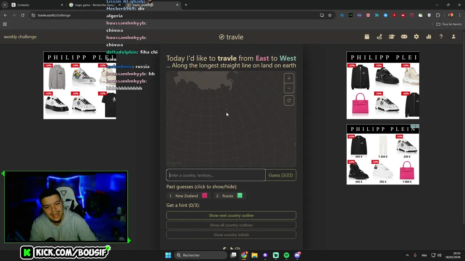Click the travle logo title
The image size is (465, 261).
pyautogui.click(x=231, y=37)
